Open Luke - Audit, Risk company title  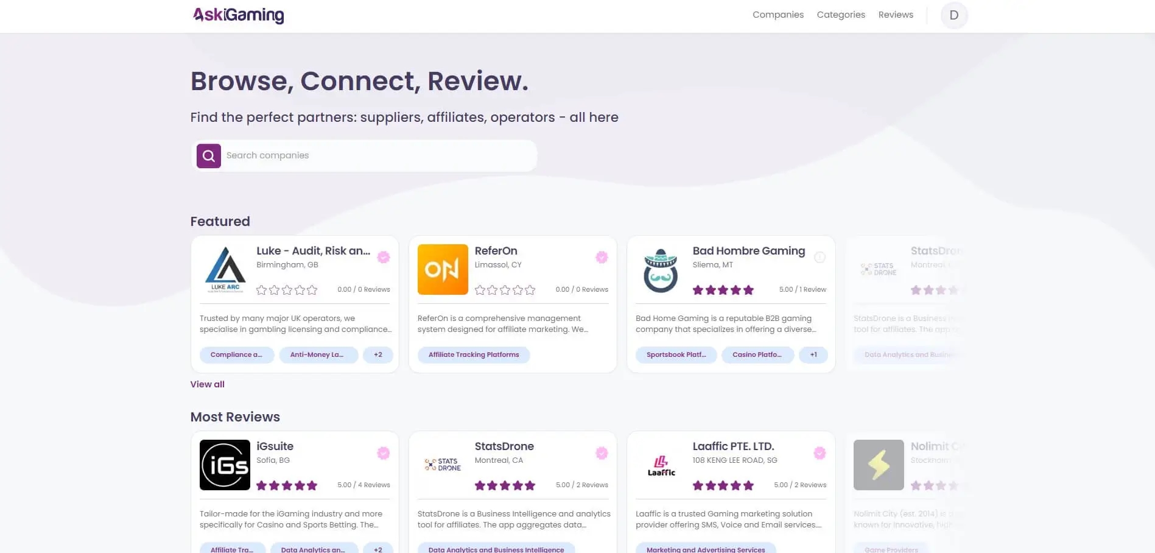pos(313,251)
